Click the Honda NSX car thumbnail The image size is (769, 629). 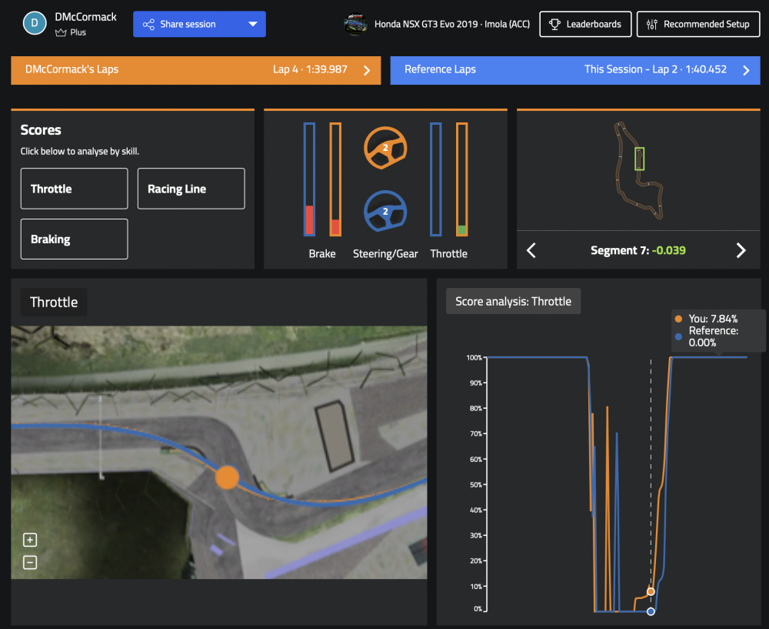355,24
